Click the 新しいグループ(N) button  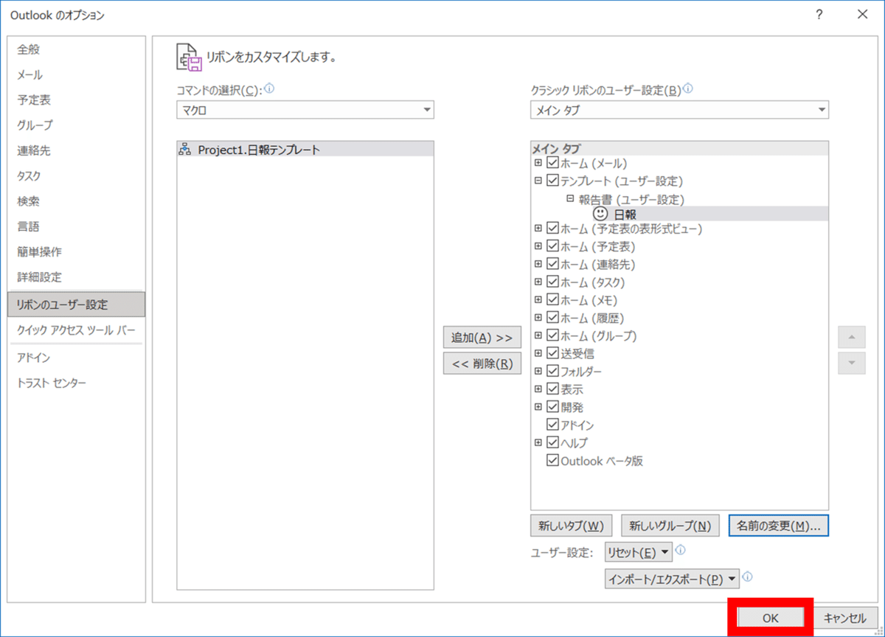tap(670, 526)
